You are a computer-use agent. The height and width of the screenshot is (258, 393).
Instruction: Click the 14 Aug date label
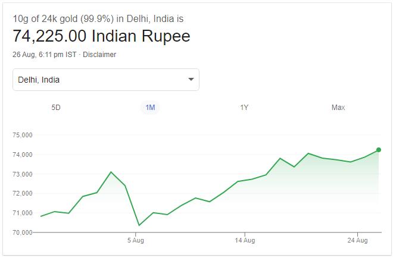click(245, 241)
